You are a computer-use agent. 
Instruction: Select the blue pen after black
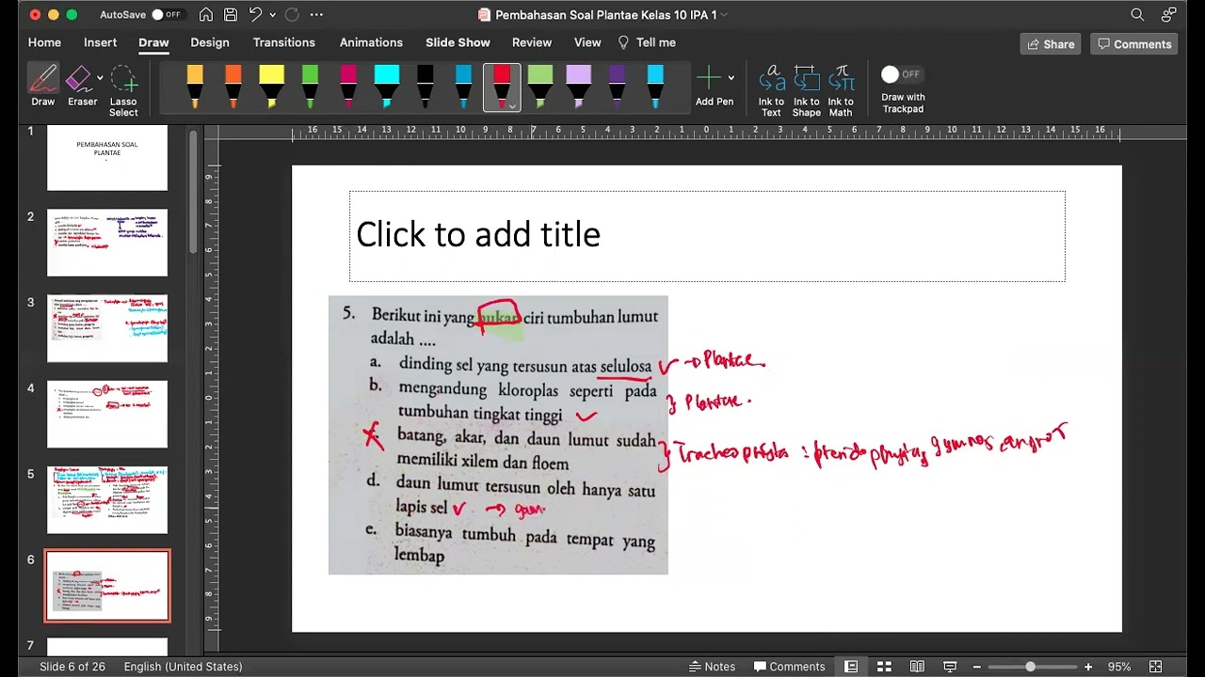(x=463, y=87)
